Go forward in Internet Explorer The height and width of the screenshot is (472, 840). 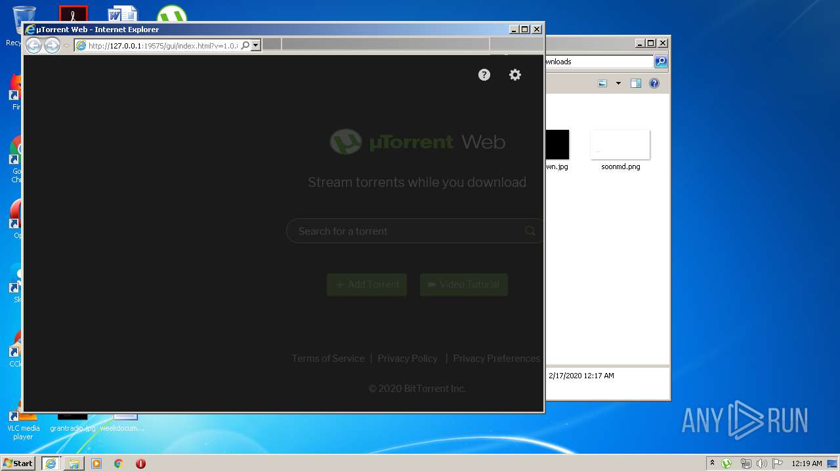tap(52, 45)
